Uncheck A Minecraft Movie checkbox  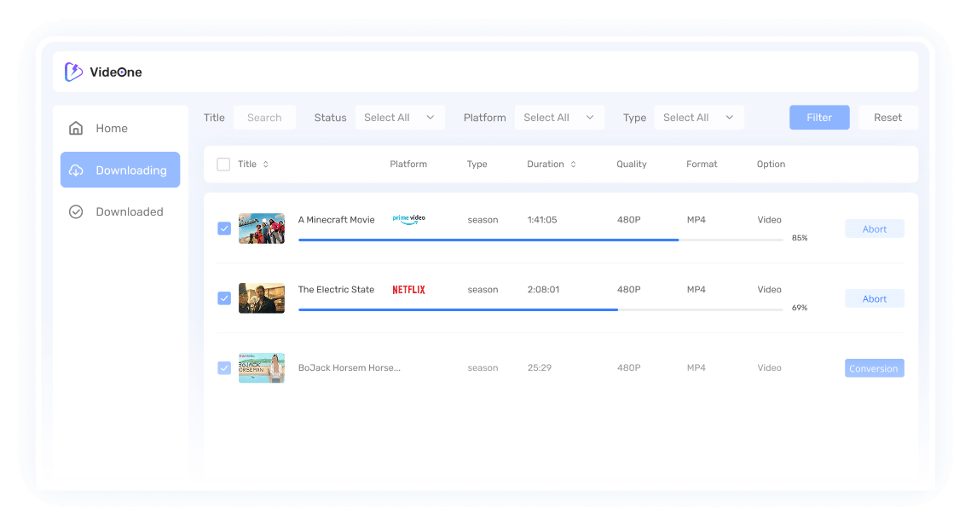224,228
